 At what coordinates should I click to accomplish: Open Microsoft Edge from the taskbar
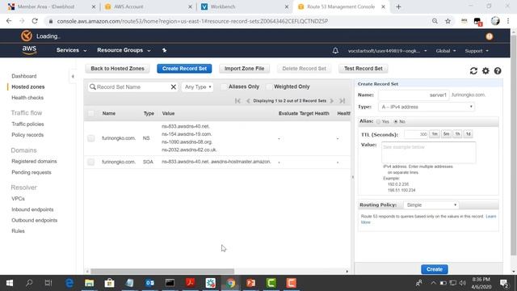click(x=69, y=283)
